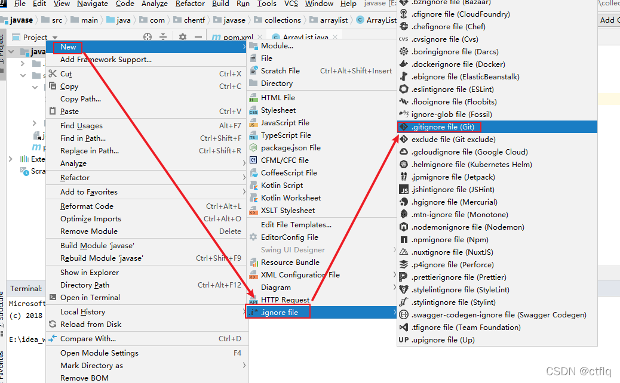Choose Open Module Settings entry
The height and width of the screenshot is (383, 620).
[x=146, y=353]
